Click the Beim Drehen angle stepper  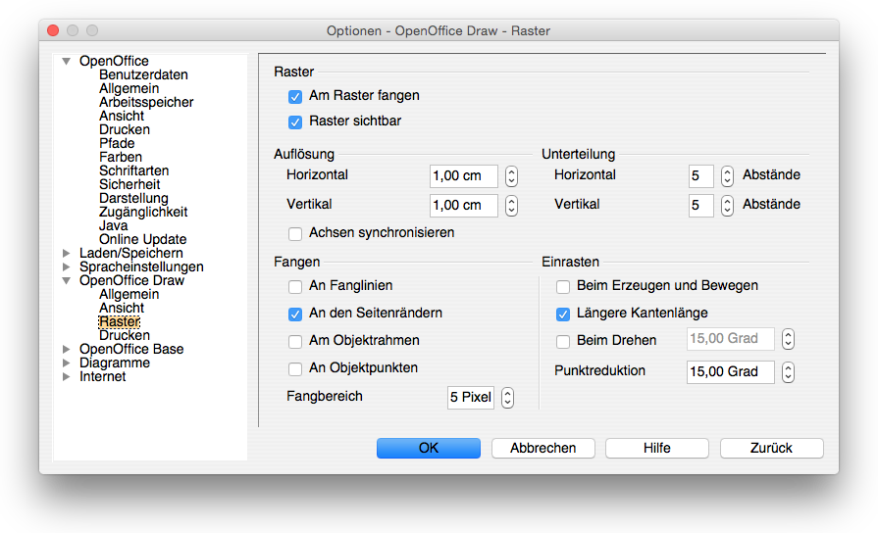pos(788,339)
